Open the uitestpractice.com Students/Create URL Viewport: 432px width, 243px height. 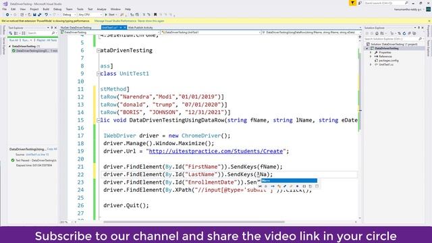pyautogui.click(x=216, y=151)
